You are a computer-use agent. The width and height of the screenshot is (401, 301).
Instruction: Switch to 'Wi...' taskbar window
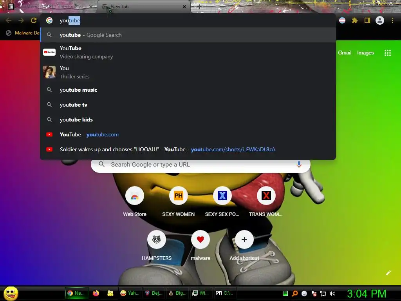pyautogui.click(x=201, y=293)
